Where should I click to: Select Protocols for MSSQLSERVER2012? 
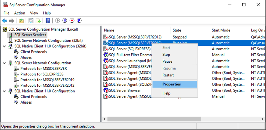(x=47, y=85)
